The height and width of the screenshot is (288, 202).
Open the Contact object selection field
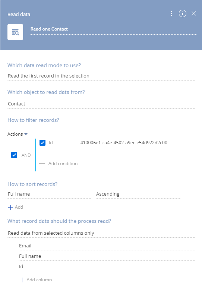(x=102, y=104)
